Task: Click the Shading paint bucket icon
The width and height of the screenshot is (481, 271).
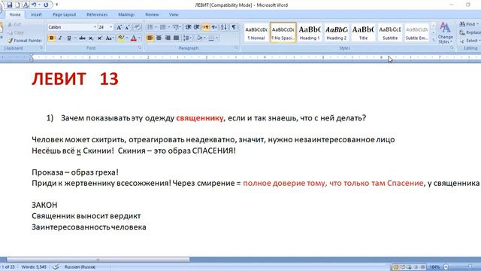Action: pos(199,38)
